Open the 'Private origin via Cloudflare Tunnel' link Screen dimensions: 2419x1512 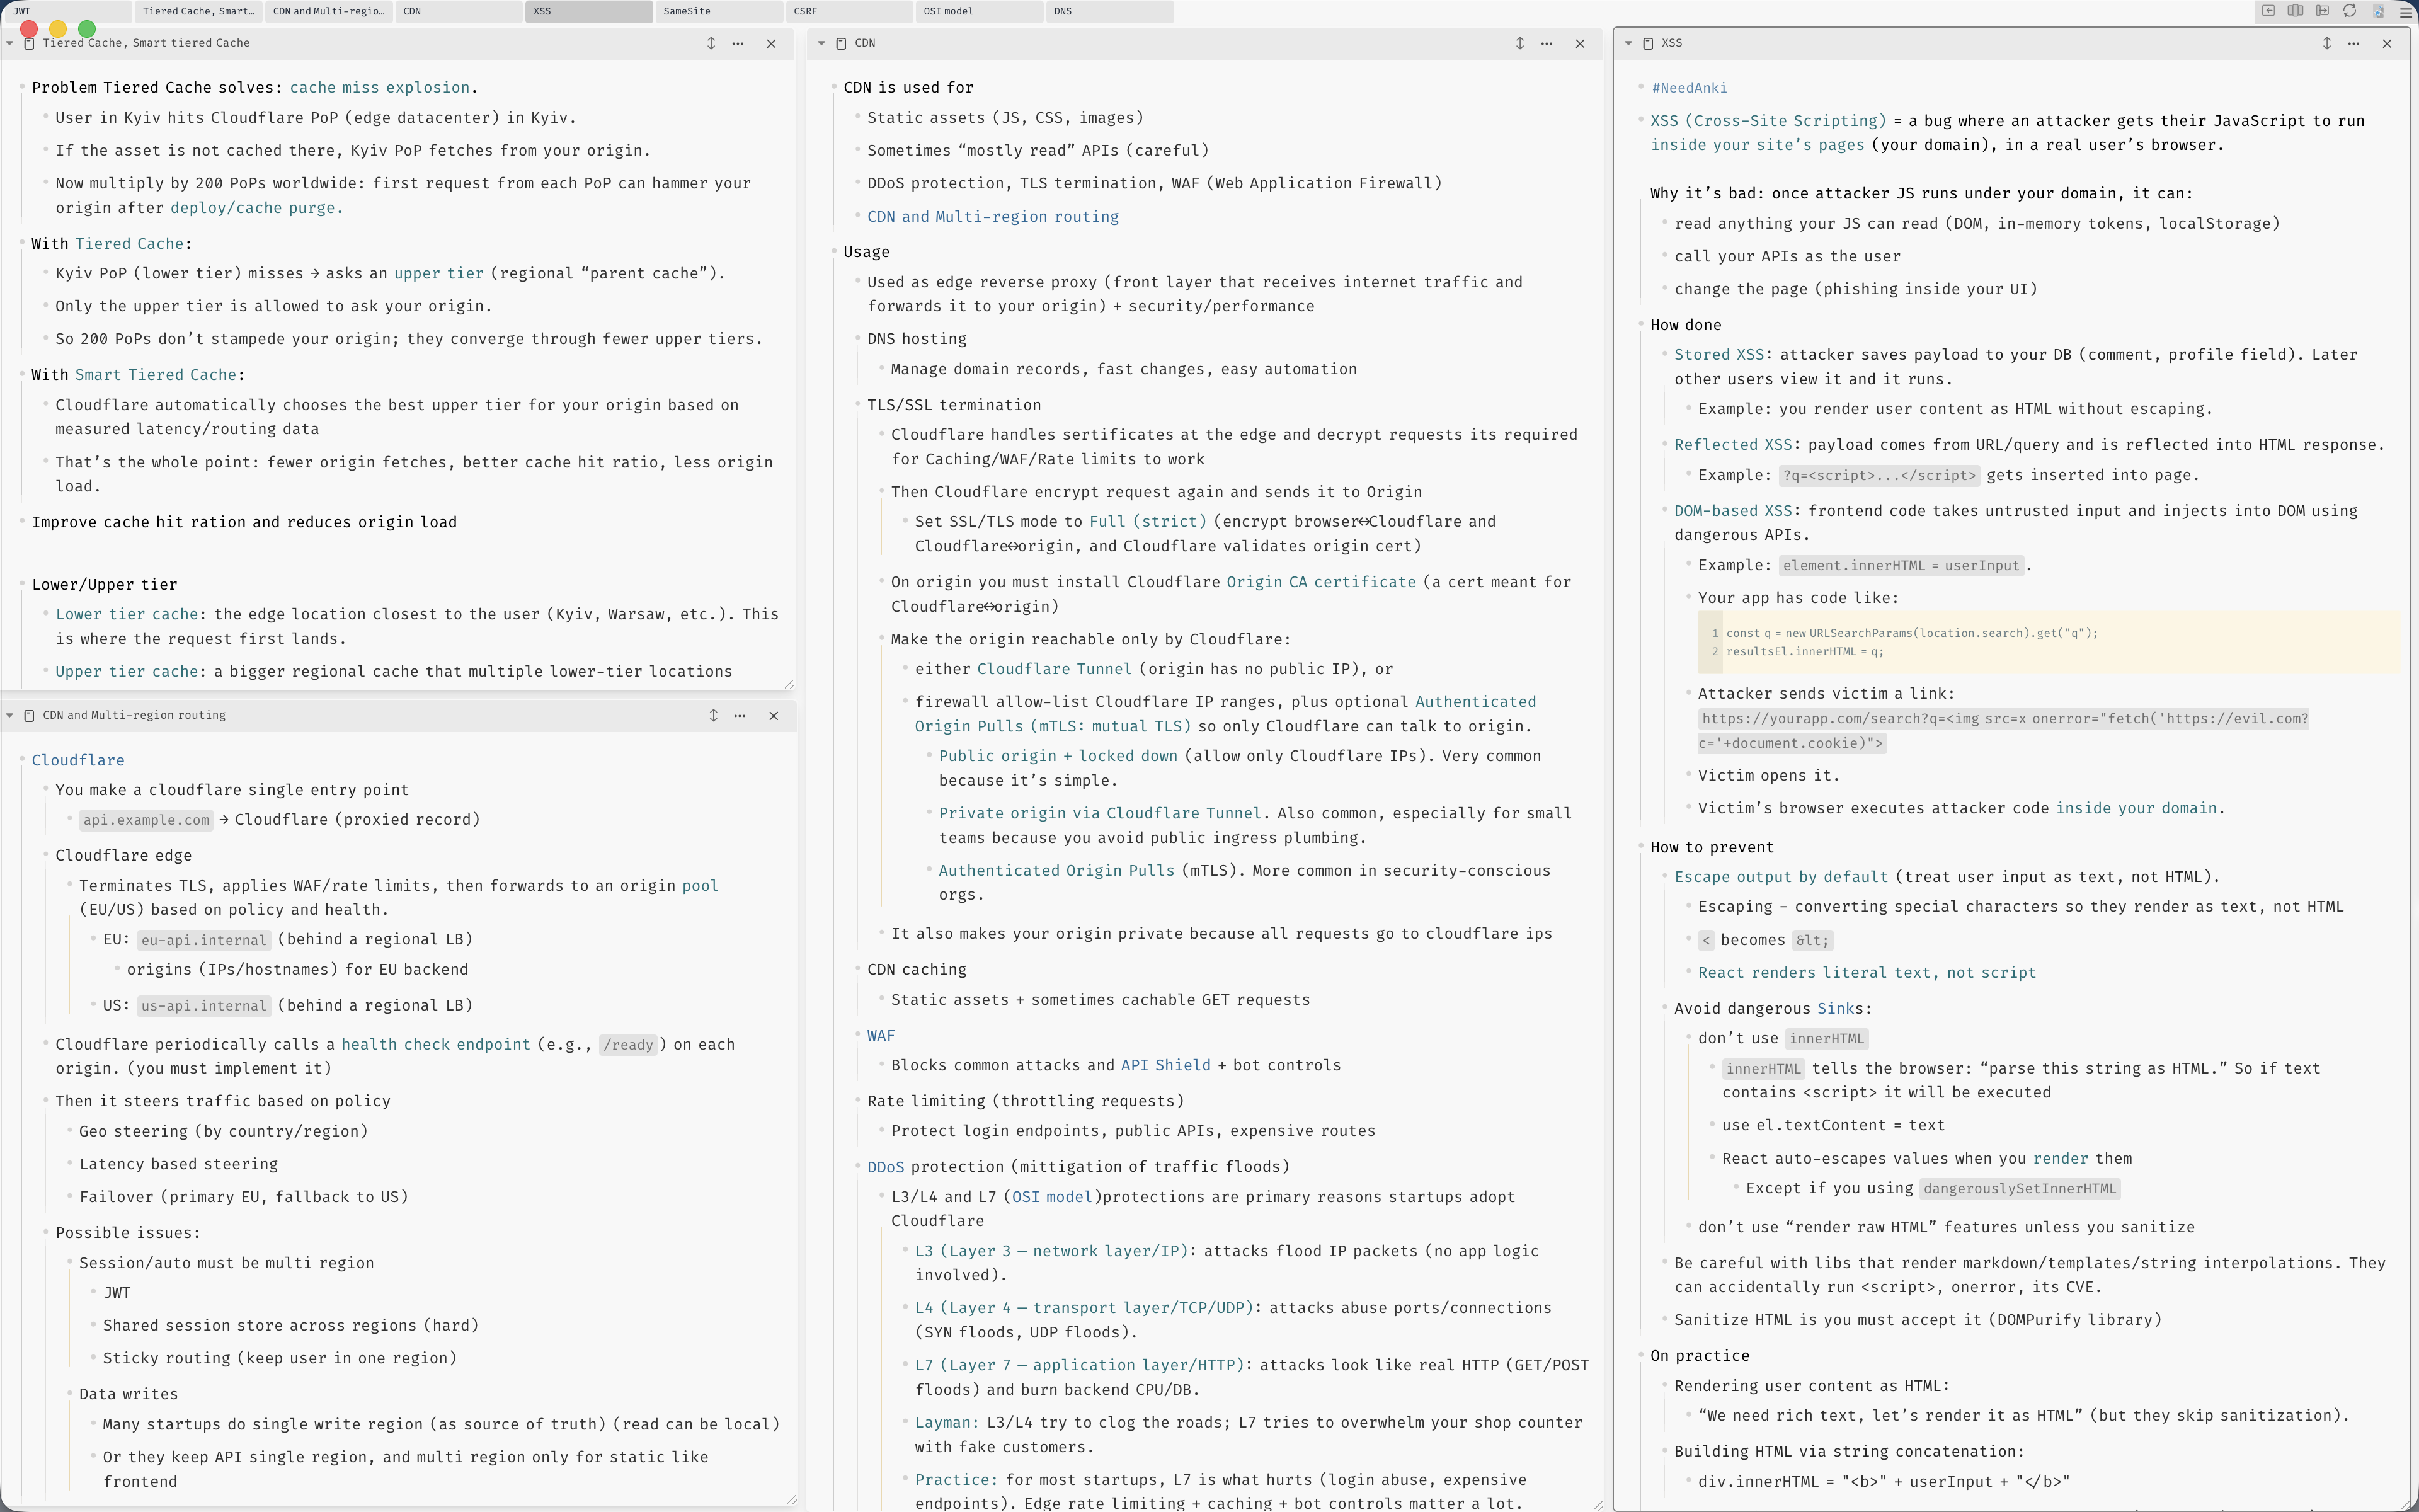tap(1099, 814)
